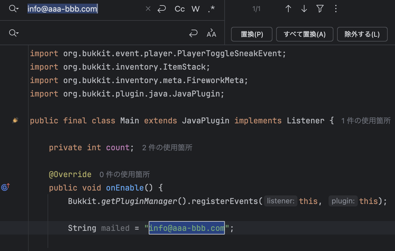Open the search results filter options
The width and height of the screenshot is (395, 251).
[320, 9]
